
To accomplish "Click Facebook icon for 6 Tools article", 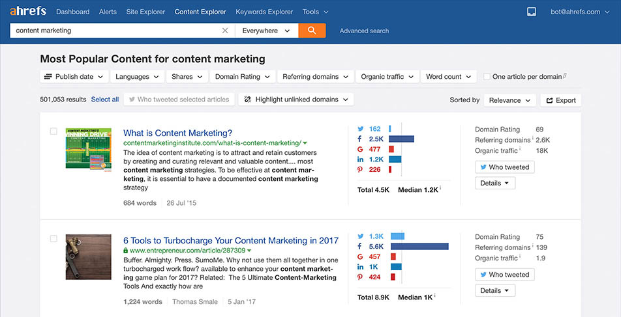I will coord(360,246).
